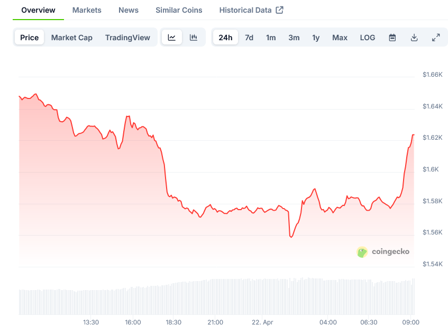Select the Overview tab
The width and height of the screenshot is (448, 334).
(38, 10)
